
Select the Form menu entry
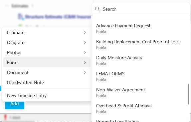[47, 62]
